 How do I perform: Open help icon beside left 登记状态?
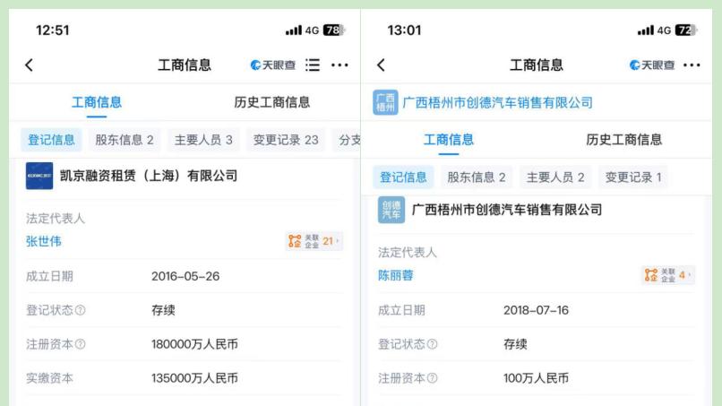tap(80, 310)
